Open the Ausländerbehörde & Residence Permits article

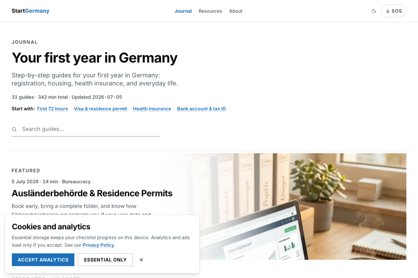(x=92, y=193)
